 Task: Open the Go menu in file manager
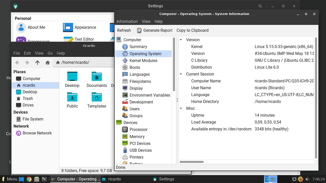(x=50, y=53)
